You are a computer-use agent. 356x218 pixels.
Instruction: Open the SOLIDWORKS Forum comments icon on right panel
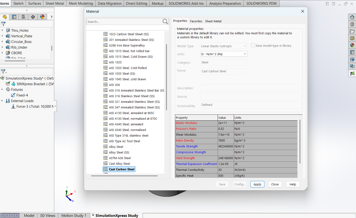pyautogui.click(x=352, y=66)
